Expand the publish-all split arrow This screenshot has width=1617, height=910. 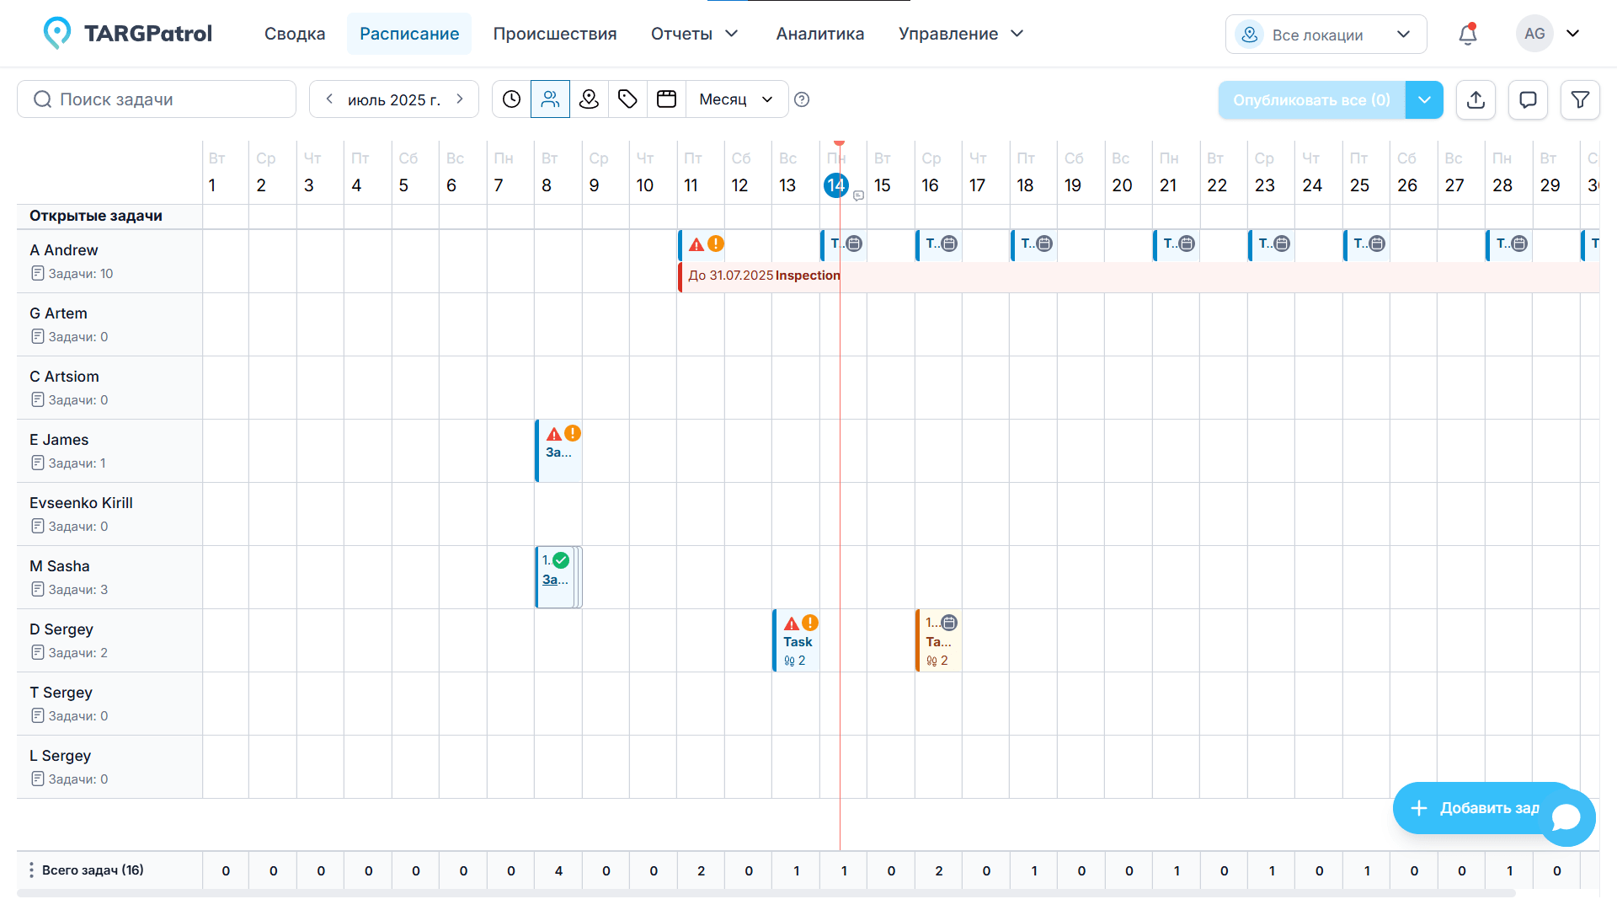pos(1424,100)
